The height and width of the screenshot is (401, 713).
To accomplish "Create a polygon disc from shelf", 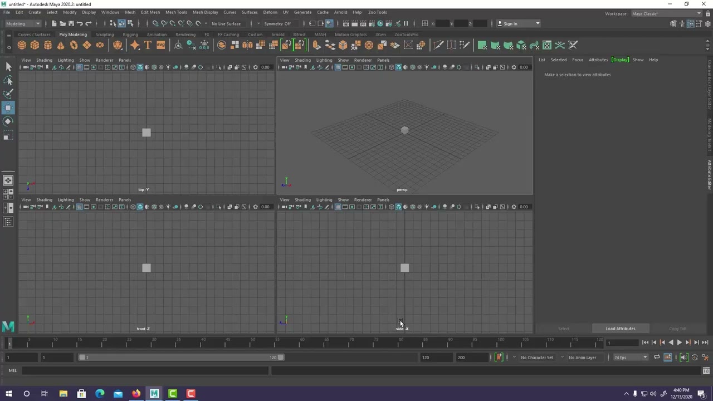I will click(x=100, y=45).
